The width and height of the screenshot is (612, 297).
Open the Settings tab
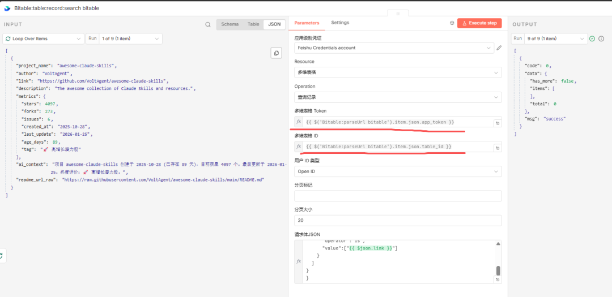pos(340,23)
